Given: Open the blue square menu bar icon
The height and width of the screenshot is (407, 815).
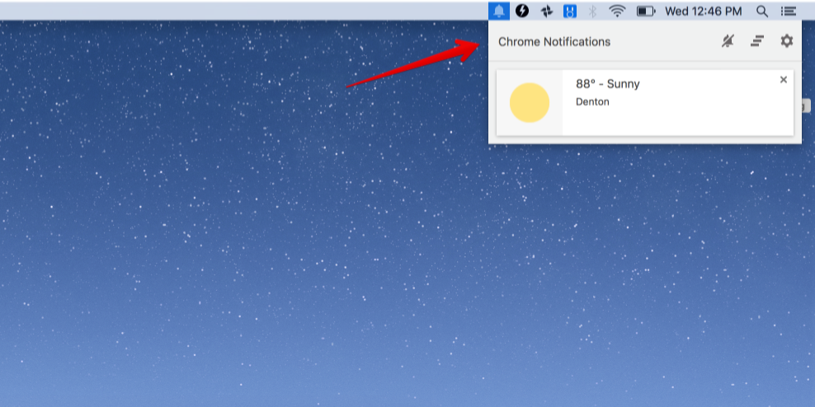Looking at the screenshot, I should pos(570,11).
